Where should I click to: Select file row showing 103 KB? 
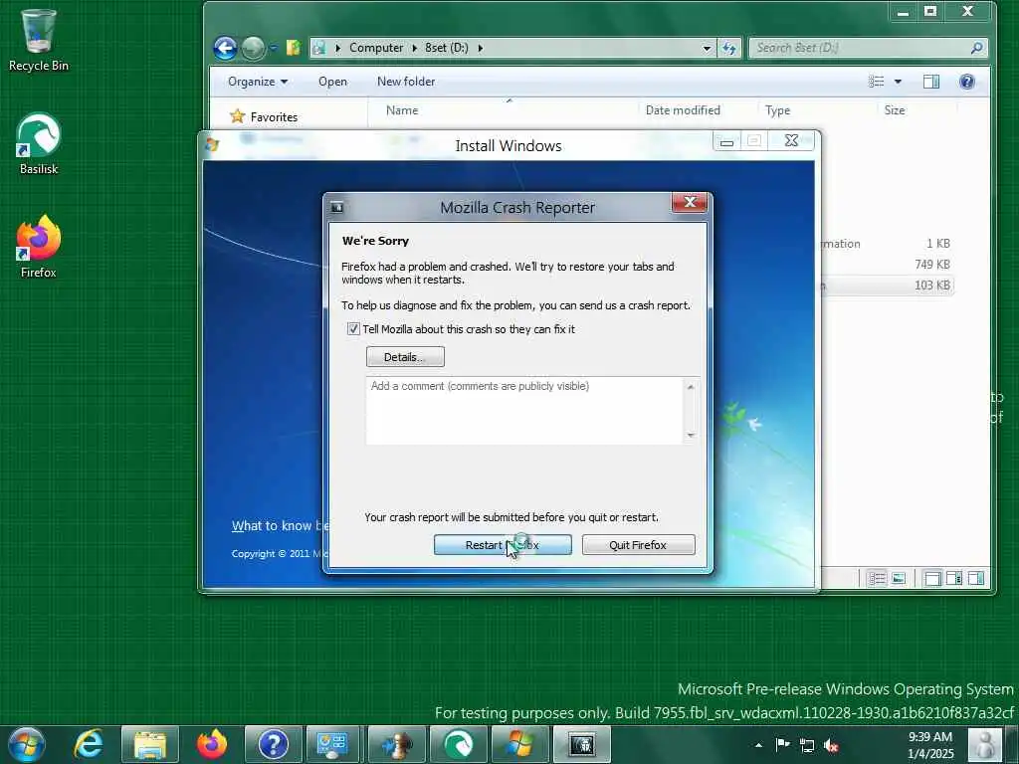click(887, 286)
